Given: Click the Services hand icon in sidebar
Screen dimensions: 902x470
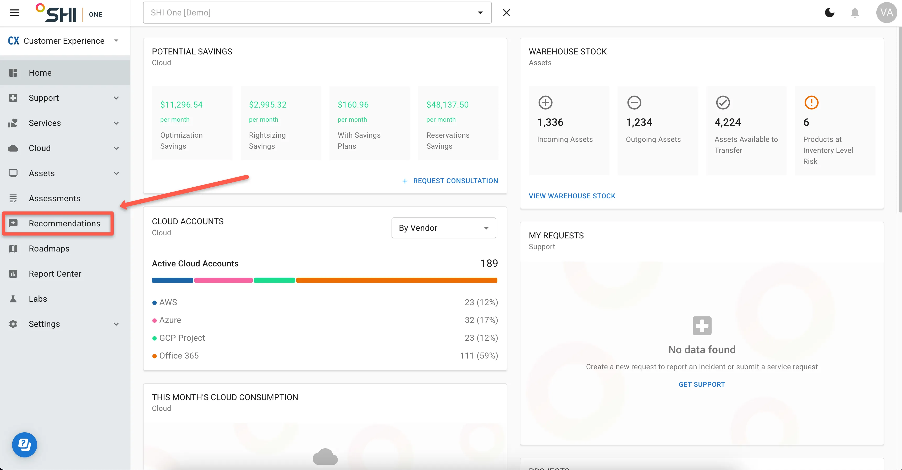Looking at the screenshot, I should [13, 123].
